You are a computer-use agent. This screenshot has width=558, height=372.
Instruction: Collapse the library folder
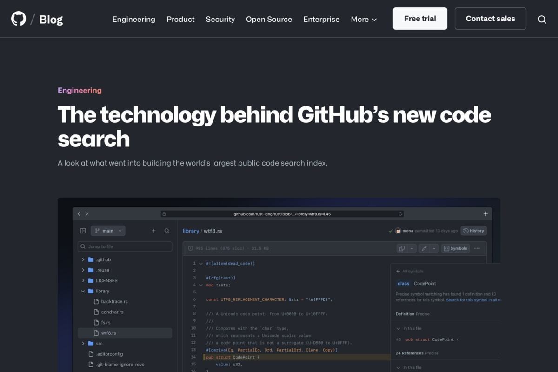click(83, 291)
